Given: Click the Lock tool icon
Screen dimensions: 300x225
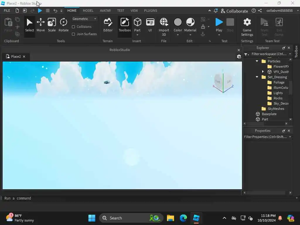Looking at the screenshot, I should (203, 27).
